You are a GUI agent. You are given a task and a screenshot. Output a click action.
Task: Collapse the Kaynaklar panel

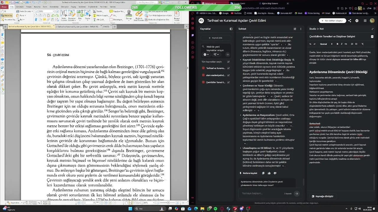point(231,29)
